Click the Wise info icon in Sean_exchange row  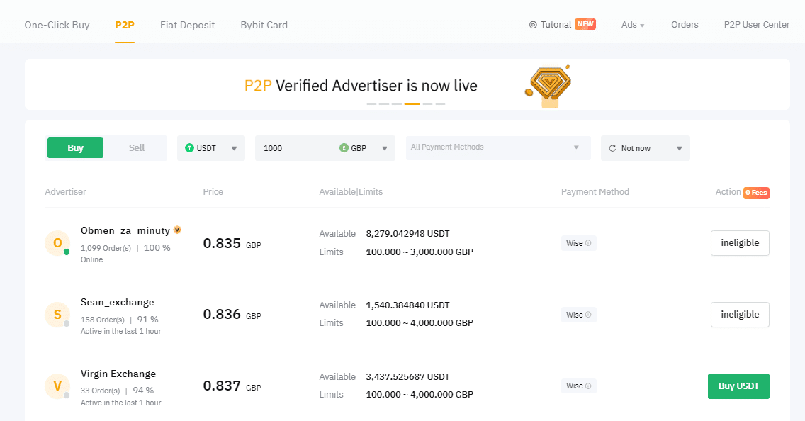click(x=588, y=314)
